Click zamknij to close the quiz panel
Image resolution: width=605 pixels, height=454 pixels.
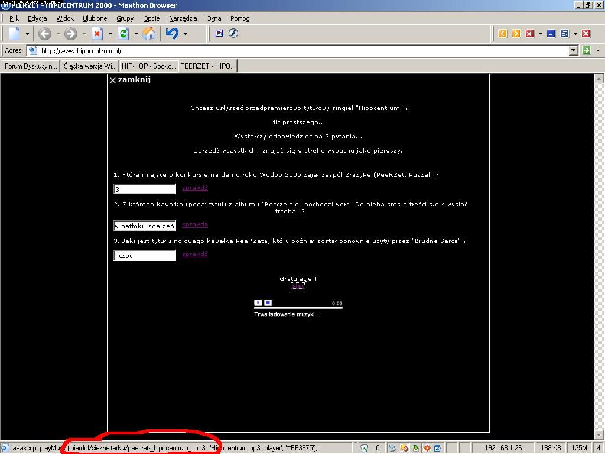[x=130, y=80]
